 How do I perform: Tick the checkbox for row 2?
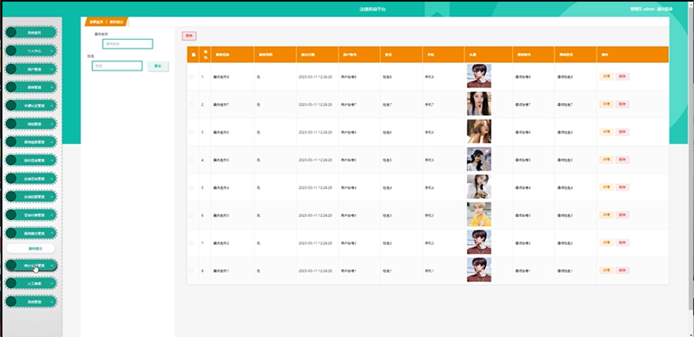tap(191, 105)
